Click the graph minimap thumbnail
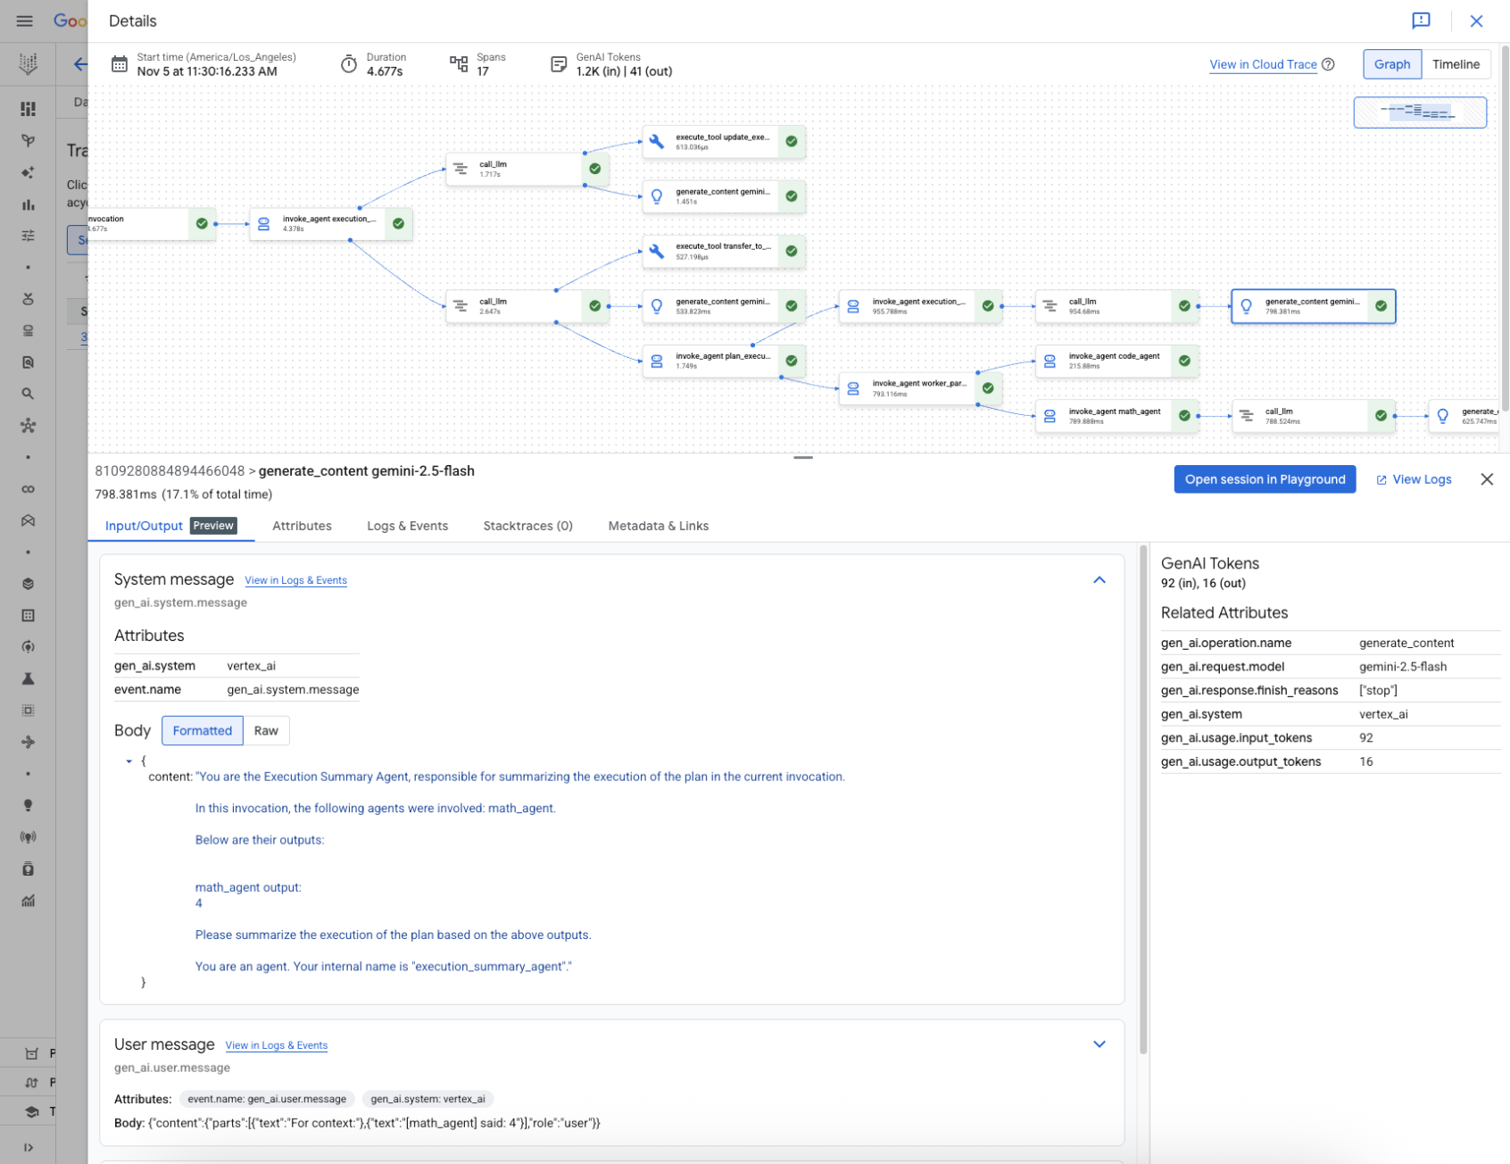 pos(1419,112)
